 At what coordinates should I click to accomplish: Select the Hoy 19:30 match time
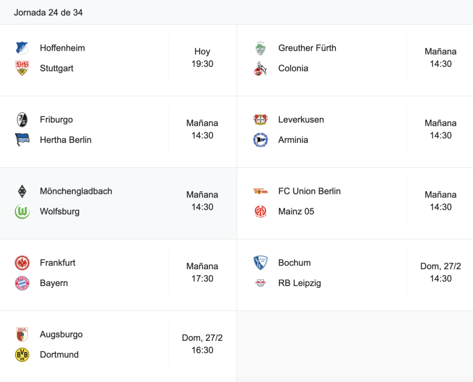202,58
